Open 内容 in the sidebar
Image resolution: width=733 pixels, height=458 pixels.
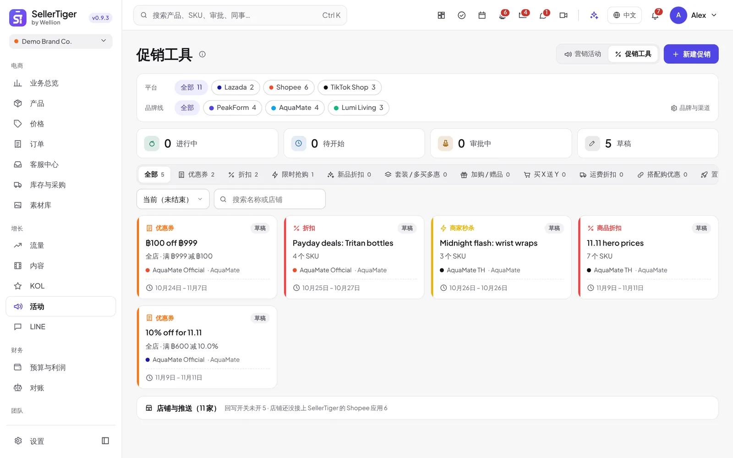point(60,266)
